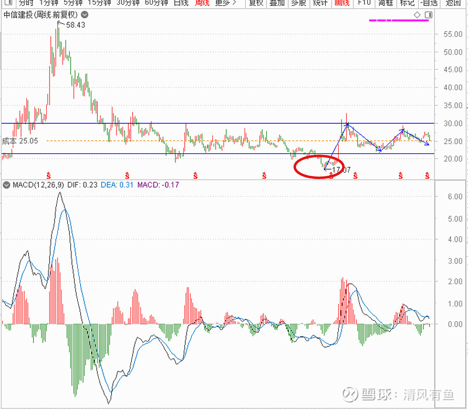
Task: Click the DIF: 0.23 value
Action: click(x=82, y=185)
